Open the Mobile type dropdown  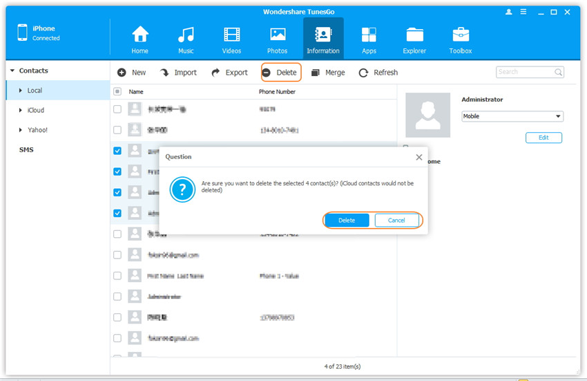pyautogui.click(x=512, y=116)
